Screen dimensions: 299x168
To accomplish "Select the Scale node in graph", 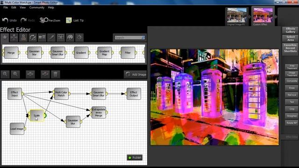I will (x=37, y=115).
